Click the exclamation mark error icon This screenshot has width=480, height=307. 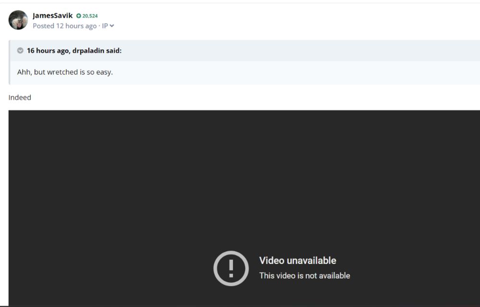point(231,268)
